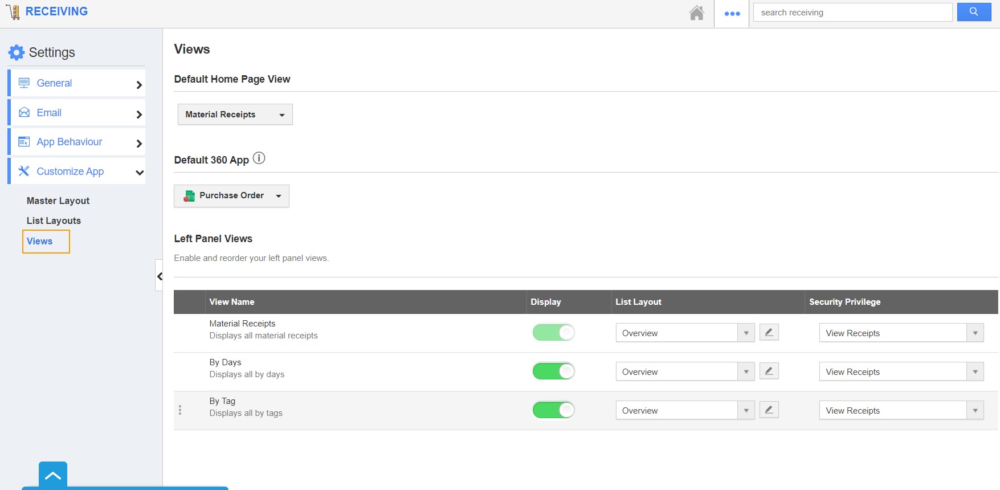This screenshot has height=490, width=1000.
Task: Expand the General settings chevron
Action: tap(139, 85)
